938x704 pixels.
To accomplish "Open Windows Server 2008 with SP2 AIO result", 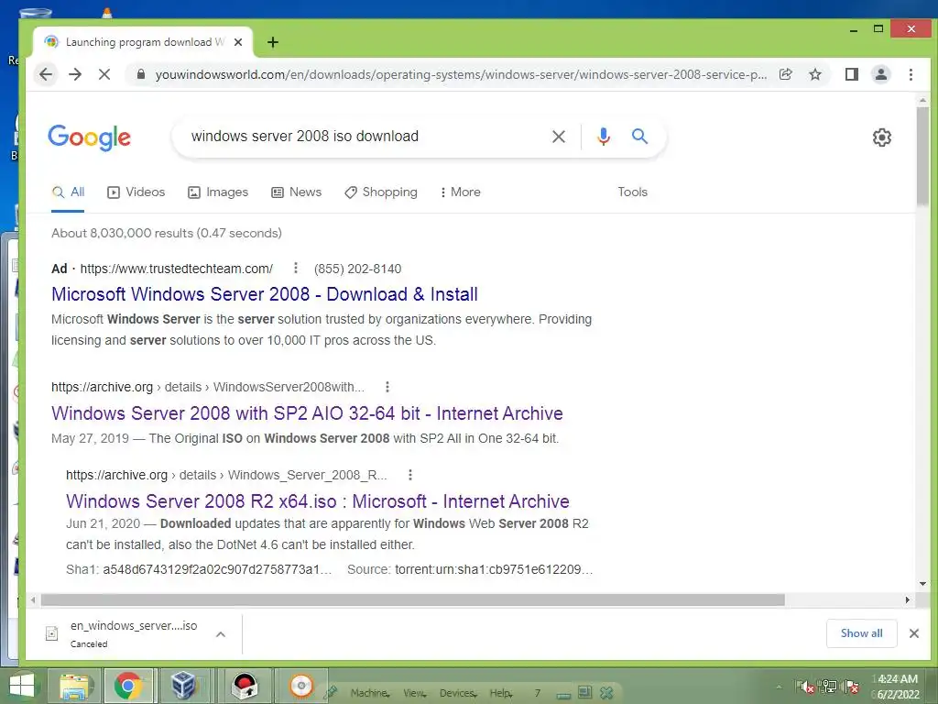I will 307,413.
